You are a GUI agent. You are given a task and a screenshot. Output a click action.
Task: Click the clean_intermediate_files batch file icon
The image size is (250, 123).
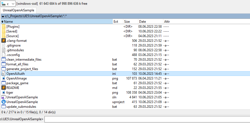coord(4,60)
